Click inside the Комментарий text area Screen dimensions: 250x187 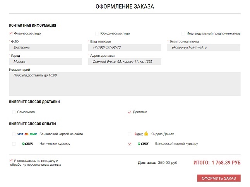point(125,84)
